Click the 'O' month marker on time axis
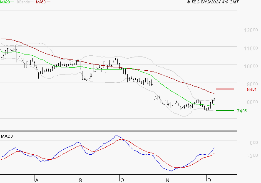This screenshot has width=261, height=183. coord(122,180)
